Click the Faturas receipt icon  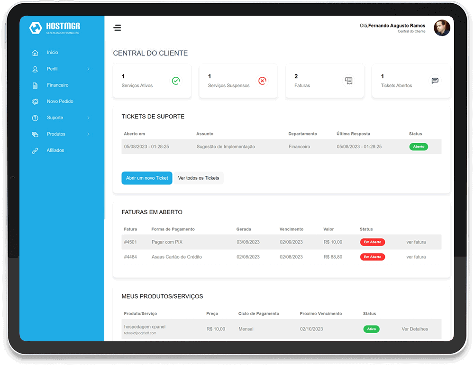click(x=349, y=81)
